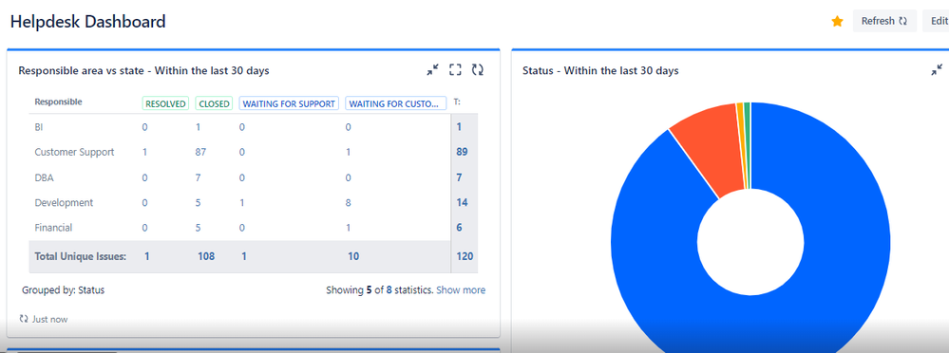This screenshot has height=353, width=949.
Task: Click Development waiting for support count 1
Action: (x=242, y=202)
